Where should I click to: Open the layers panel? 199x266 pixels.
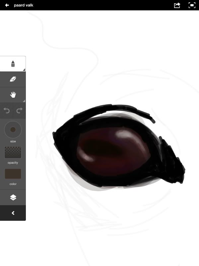coord(13,198)
